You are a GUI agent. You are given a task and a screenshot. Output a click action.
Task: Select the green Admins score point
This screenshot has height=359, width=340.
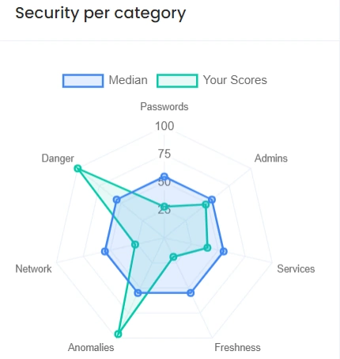pyautogui.click(x=206, y=204)
